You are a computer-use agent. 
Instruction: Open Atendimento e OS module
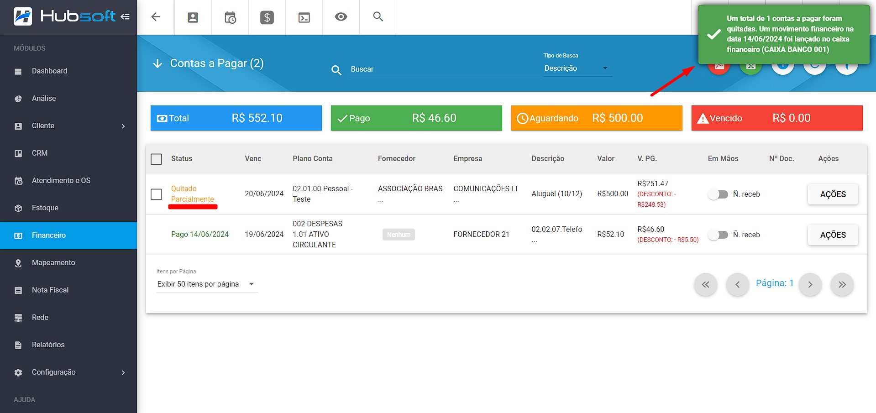[x=68, y=181]
